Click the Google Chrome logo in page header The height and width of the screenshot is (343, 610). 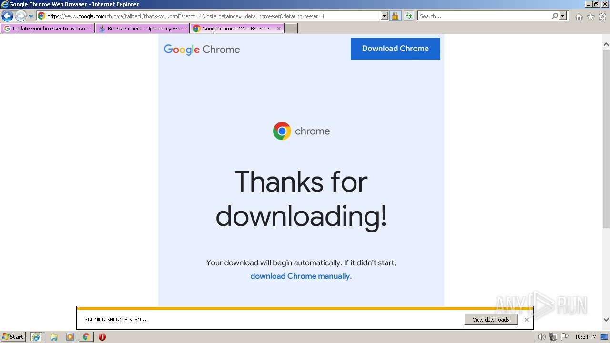click(x=202, y=49)
